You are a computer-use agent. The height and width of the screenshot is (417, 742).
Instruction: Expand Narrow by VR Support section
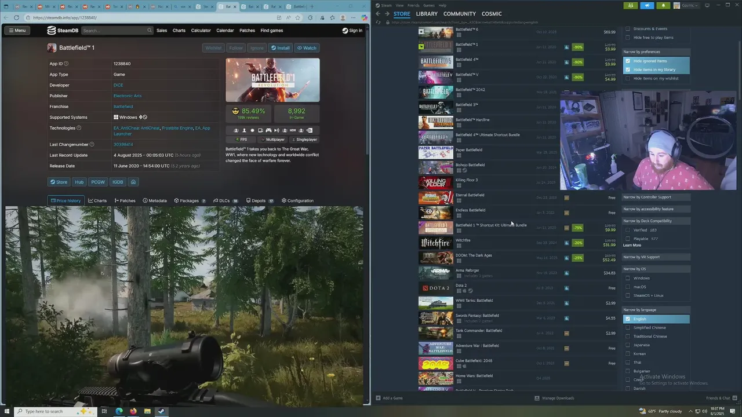[x=656, y=257]
